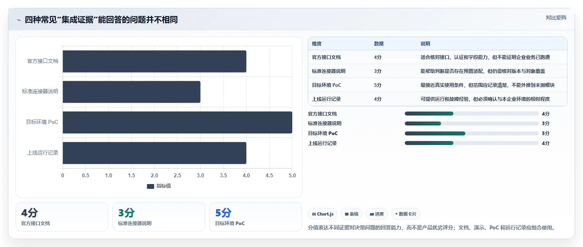Click the 官方接口文档 chart bar
The image size is (583, 247).
coord(154,61)
